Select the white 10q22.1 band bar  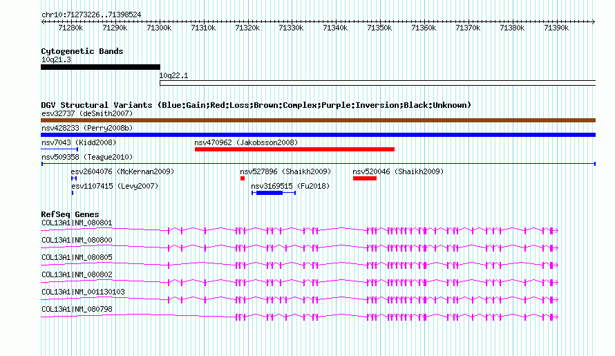pyautogui.click(x=378, y=83)
